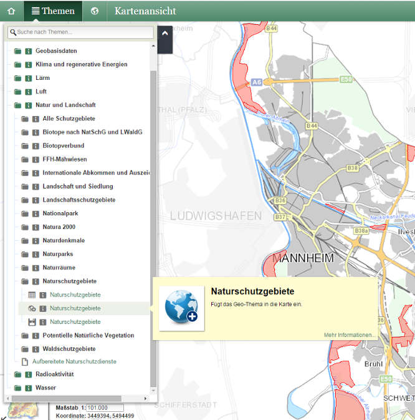This screenshot has width=415, height=420.
Task: Show info for Naturschutzgebiete map theme row
Action: pyautogui.click(x=43, y=308)
